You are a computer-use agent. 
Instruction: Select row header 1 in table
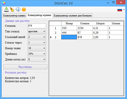coord(55,28)
